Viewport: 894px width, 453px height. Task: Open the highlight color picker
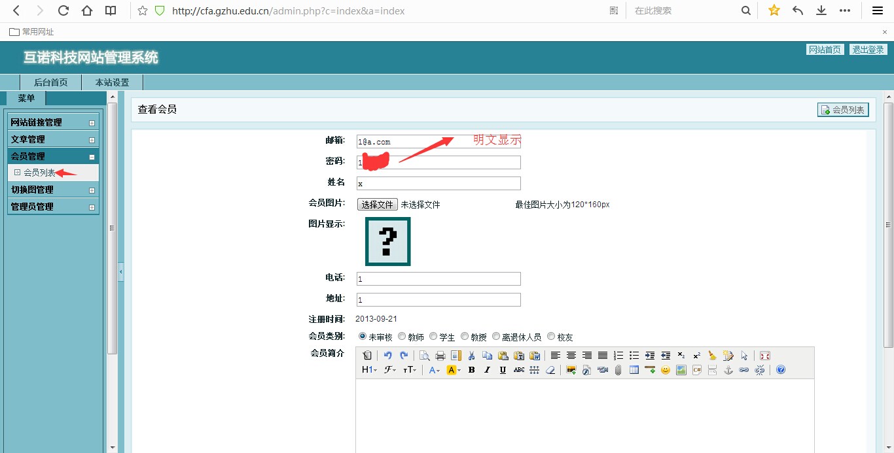click(x=454, y=370)
